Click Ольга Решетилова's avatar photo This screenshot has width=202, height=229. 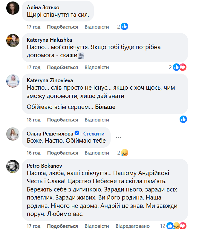[x=13, y=134]
